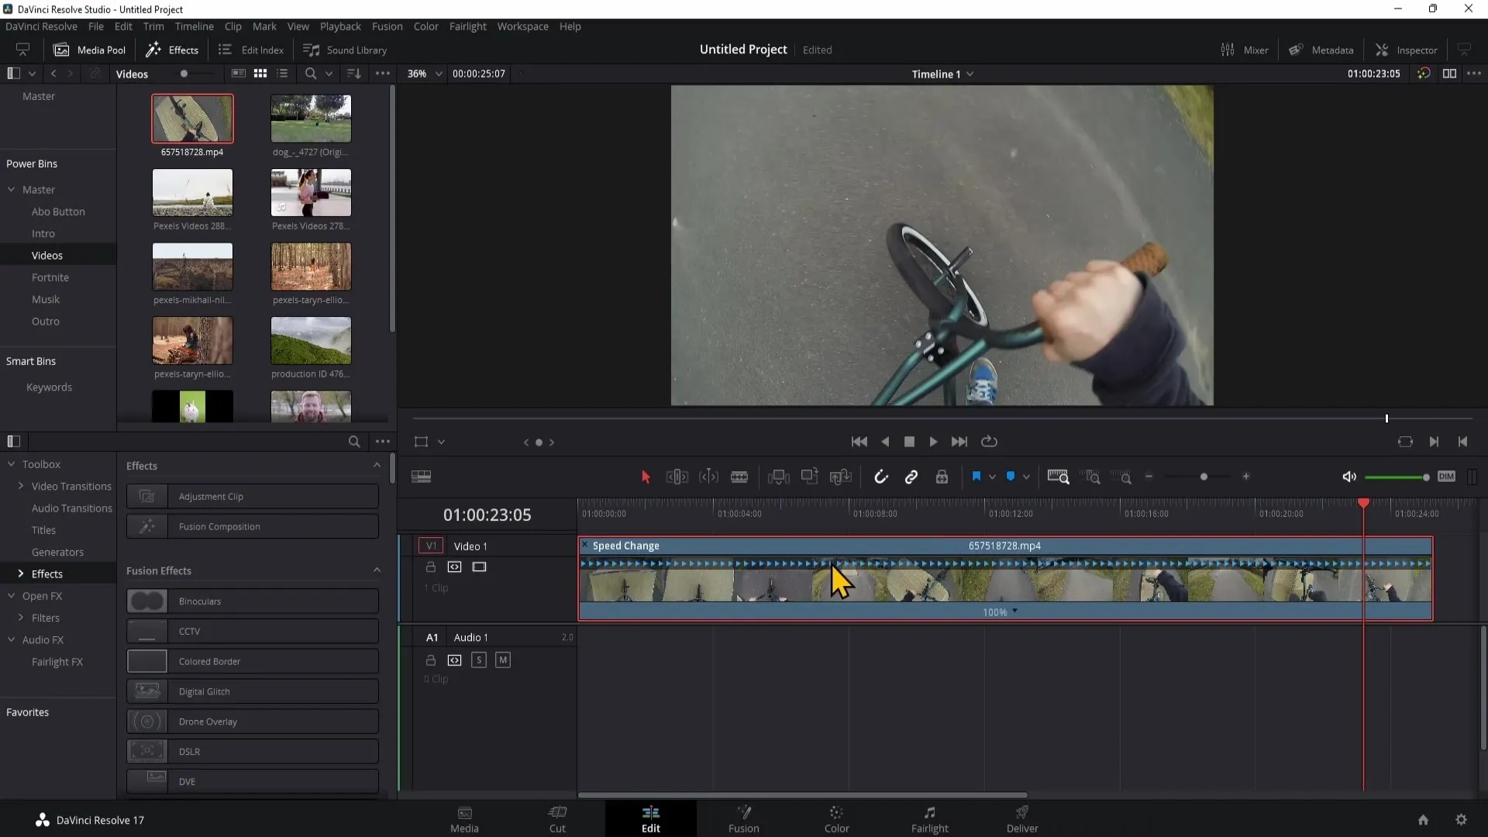Open the Edit Index panel
1488x837 pixels.
251,50
